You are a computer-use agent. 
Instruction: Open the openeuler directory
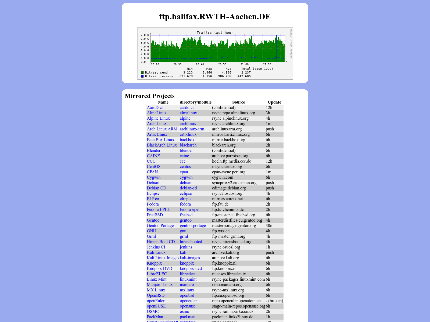(x=188, y=301)
